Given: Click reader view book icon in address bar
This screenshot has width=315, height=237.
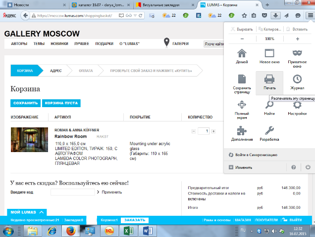Looking at the screenshot, I should pos(121,15).
